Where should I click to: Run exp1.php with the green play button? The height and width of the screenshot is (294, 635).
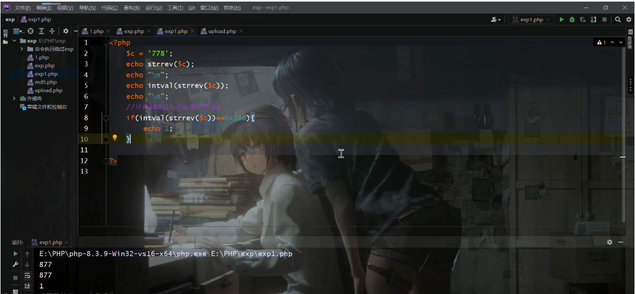[x=562, y=19]
